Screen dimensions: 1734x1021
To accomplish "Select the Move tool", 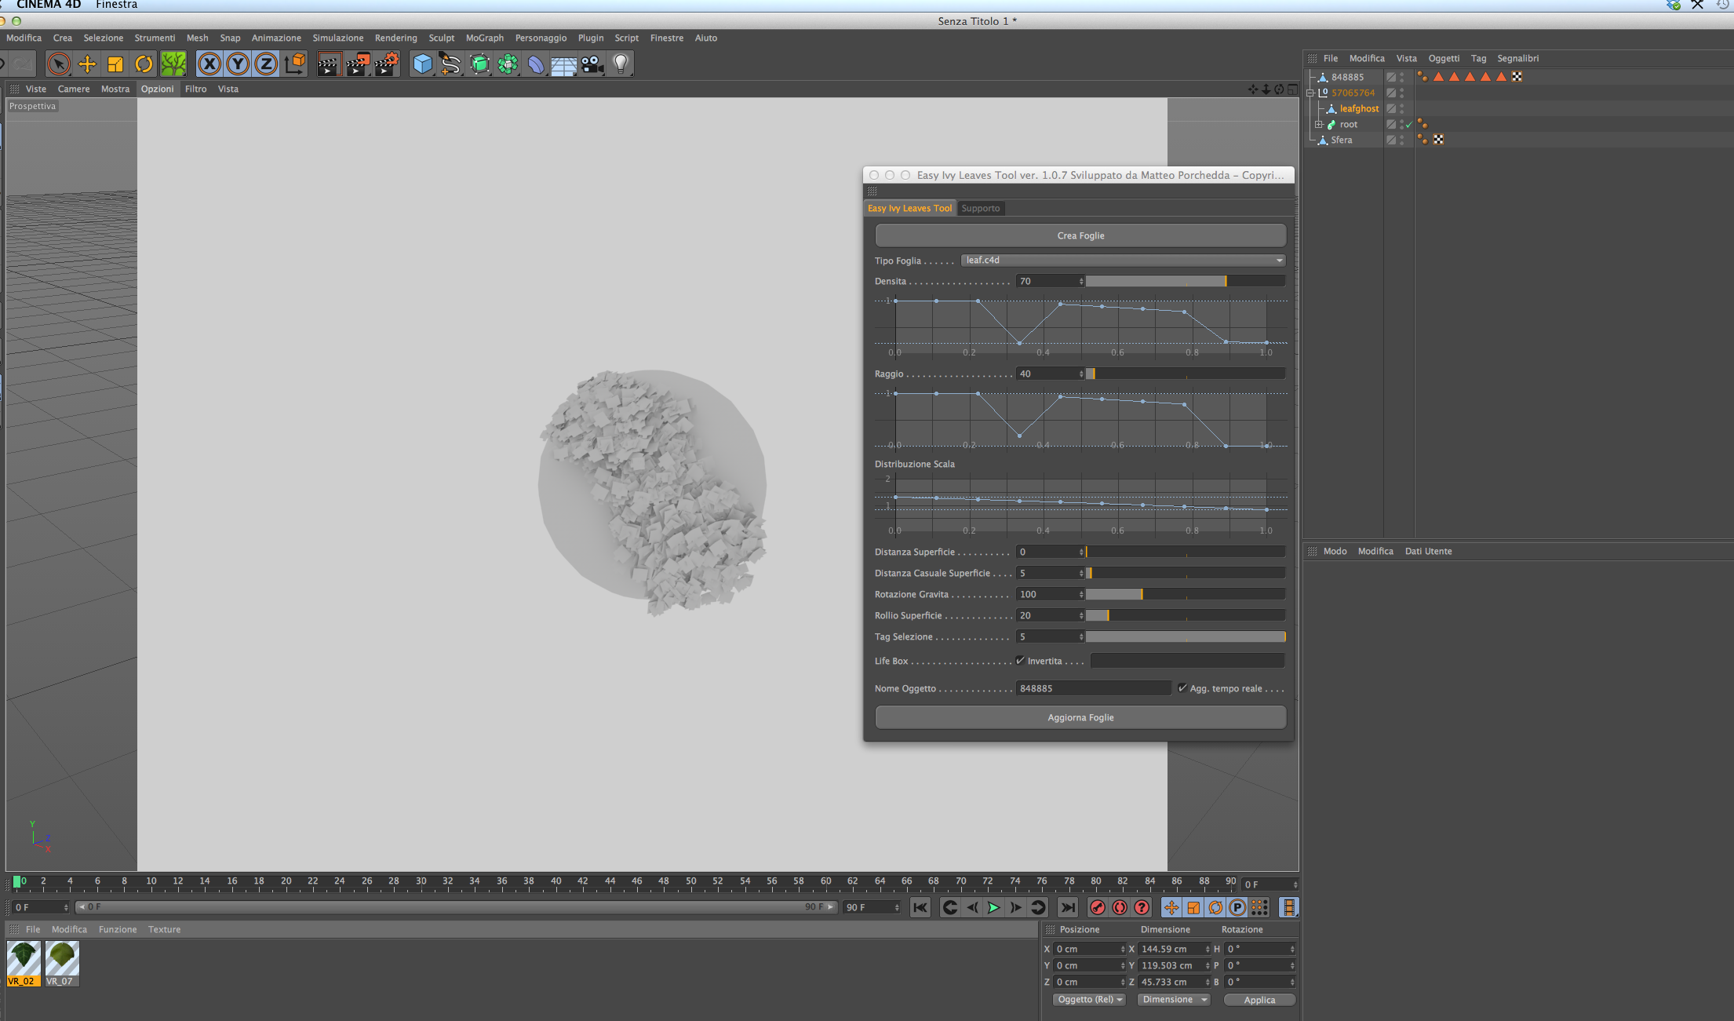I will pyautogui.click(x=87, y=64).
